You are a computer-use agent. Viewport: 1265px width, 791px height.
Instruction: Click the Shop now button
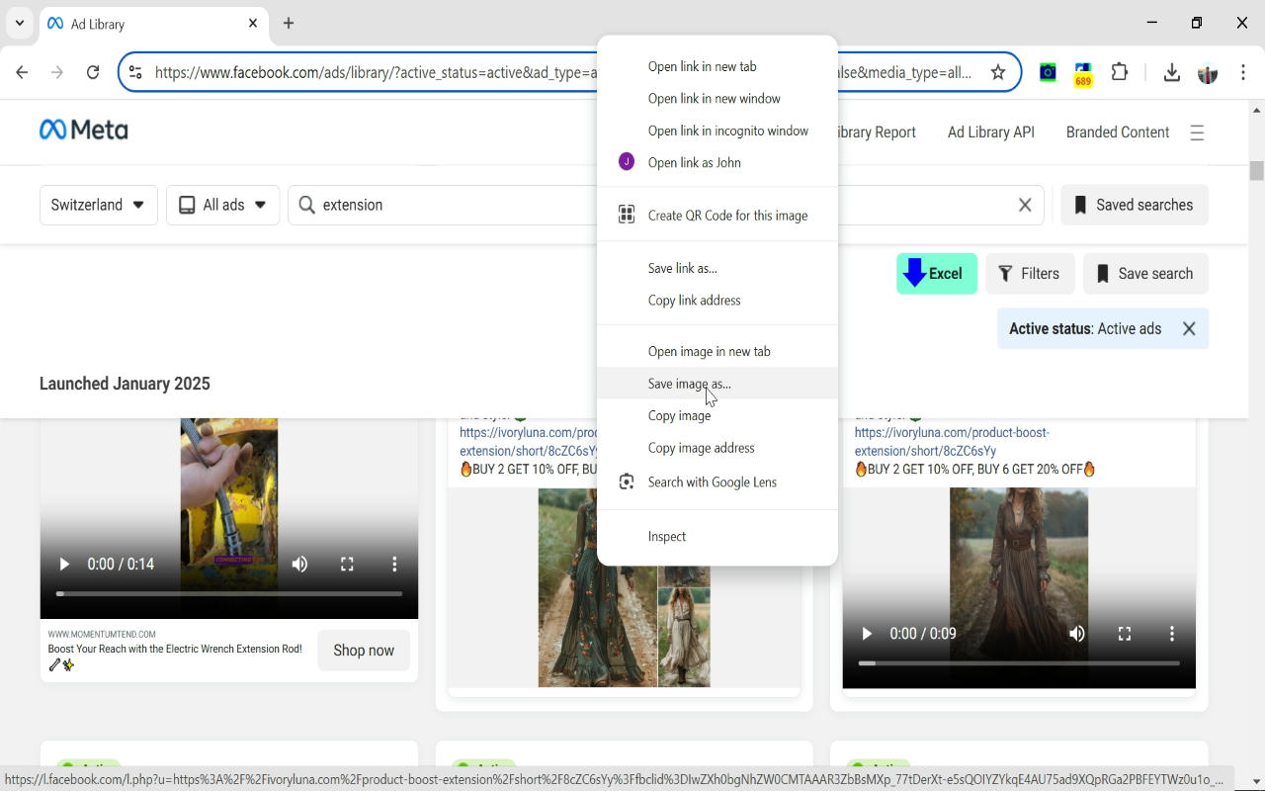(x=364, y=651)
